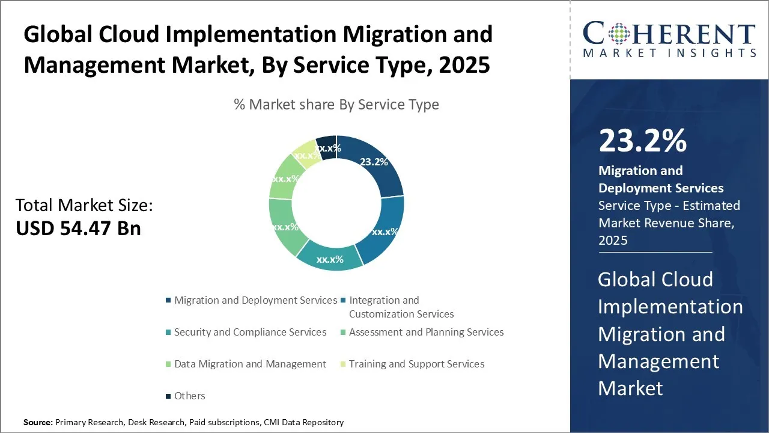This screenshot has height=433, width=769.
Task: Click the large 23.2% headline in side panel
Action: click(642, 141)
